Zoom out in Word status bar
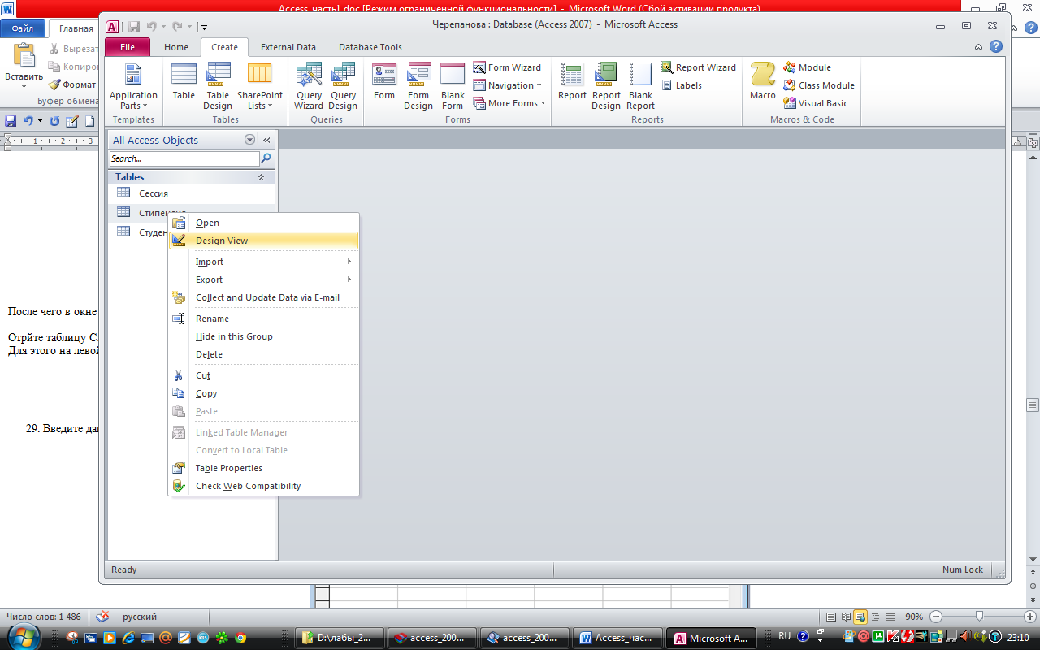Screen dimensions: 1040x650 (936, 617)
